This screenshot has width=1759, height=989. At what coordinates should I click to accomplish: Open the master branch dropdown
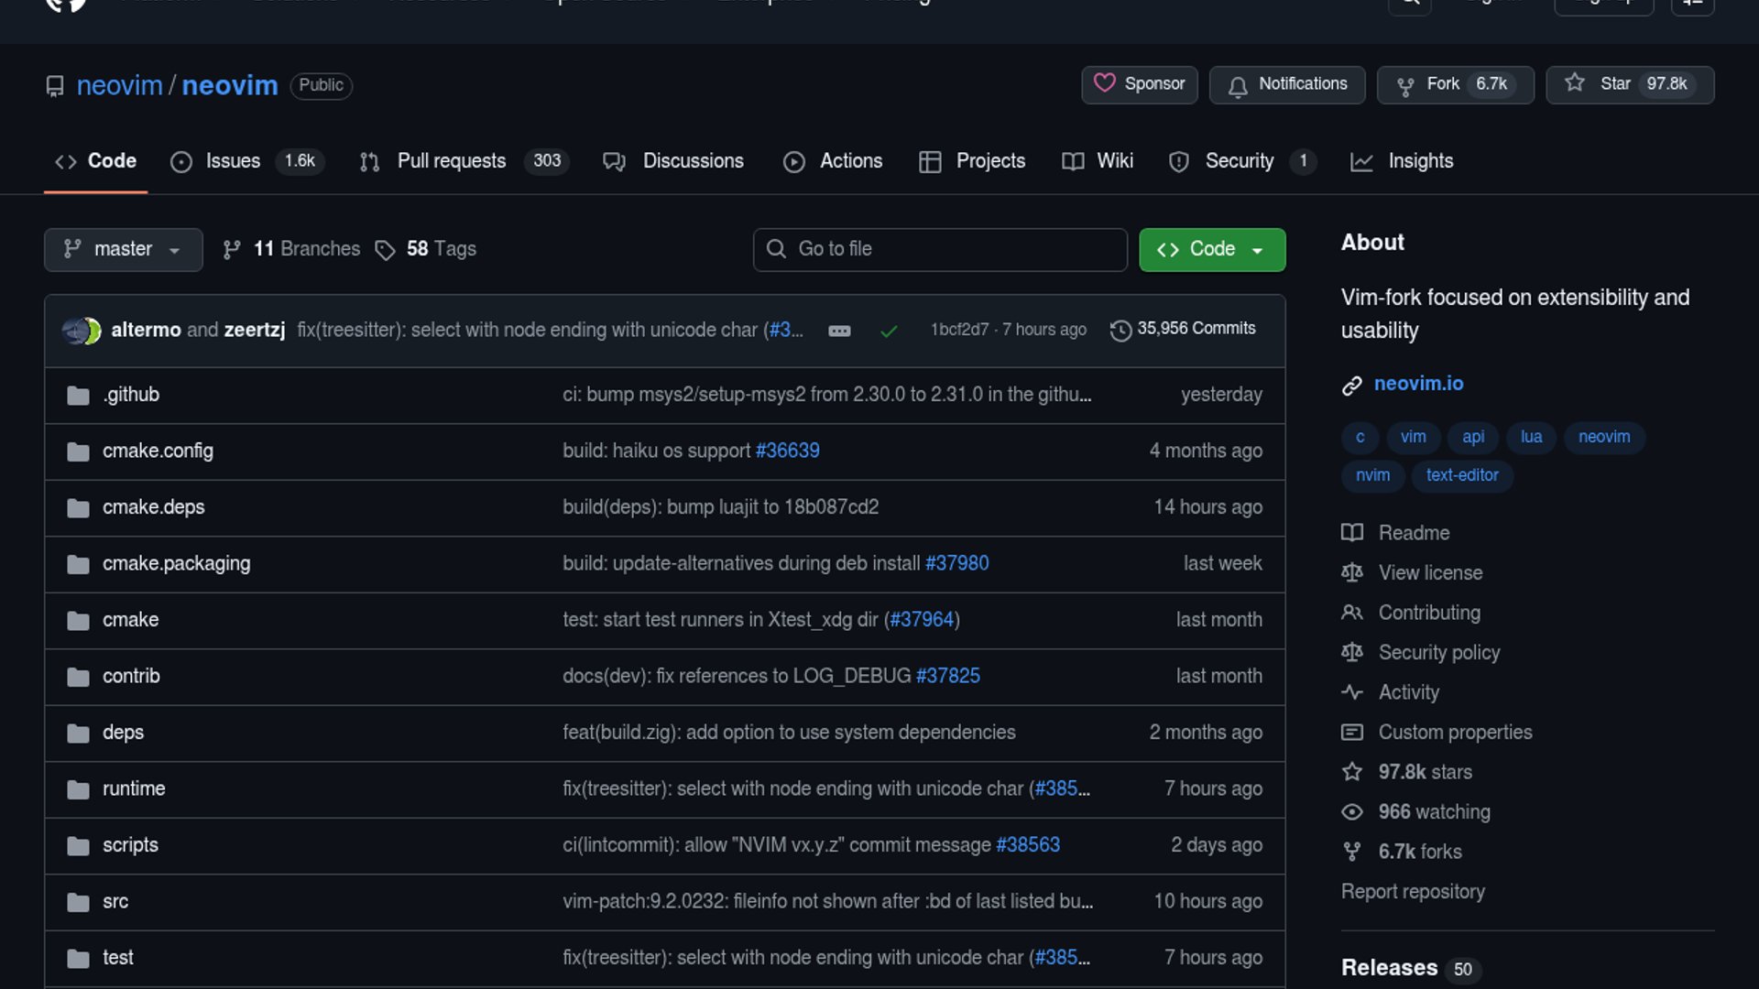pyautogui.click(x=123, y=250)
